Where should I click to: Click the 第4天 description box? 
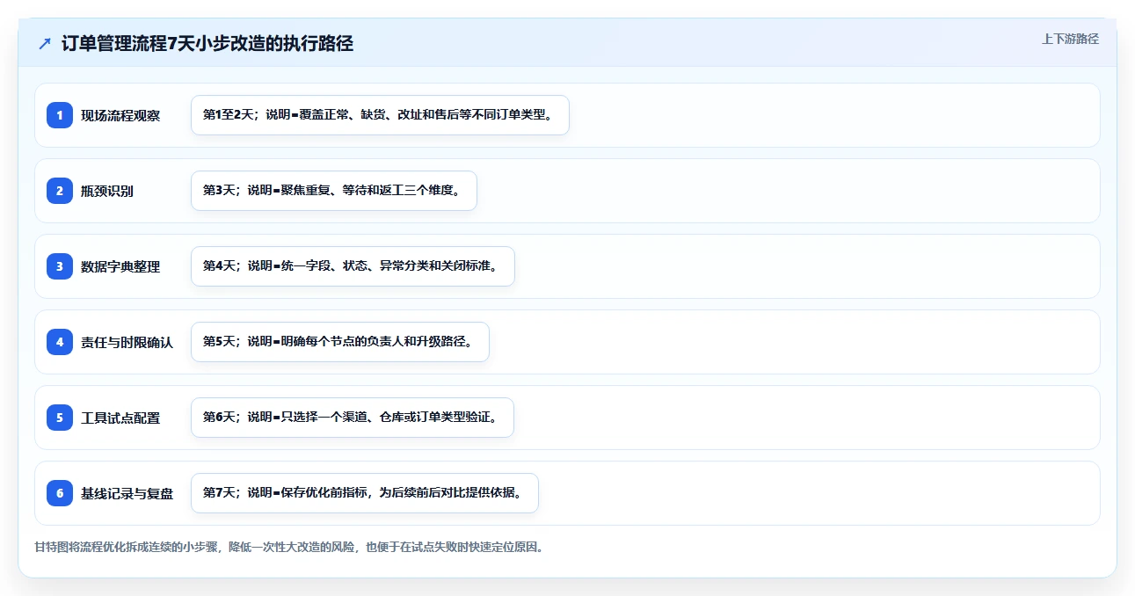click(353, 266)
